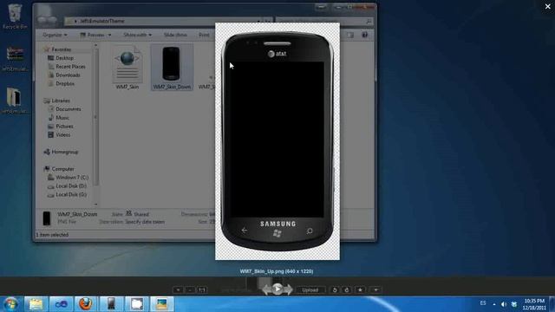The height and width of the screenshot is (312, 555).
Task: Click the WinRAR archive desktop icon
Action: point(15,58)
